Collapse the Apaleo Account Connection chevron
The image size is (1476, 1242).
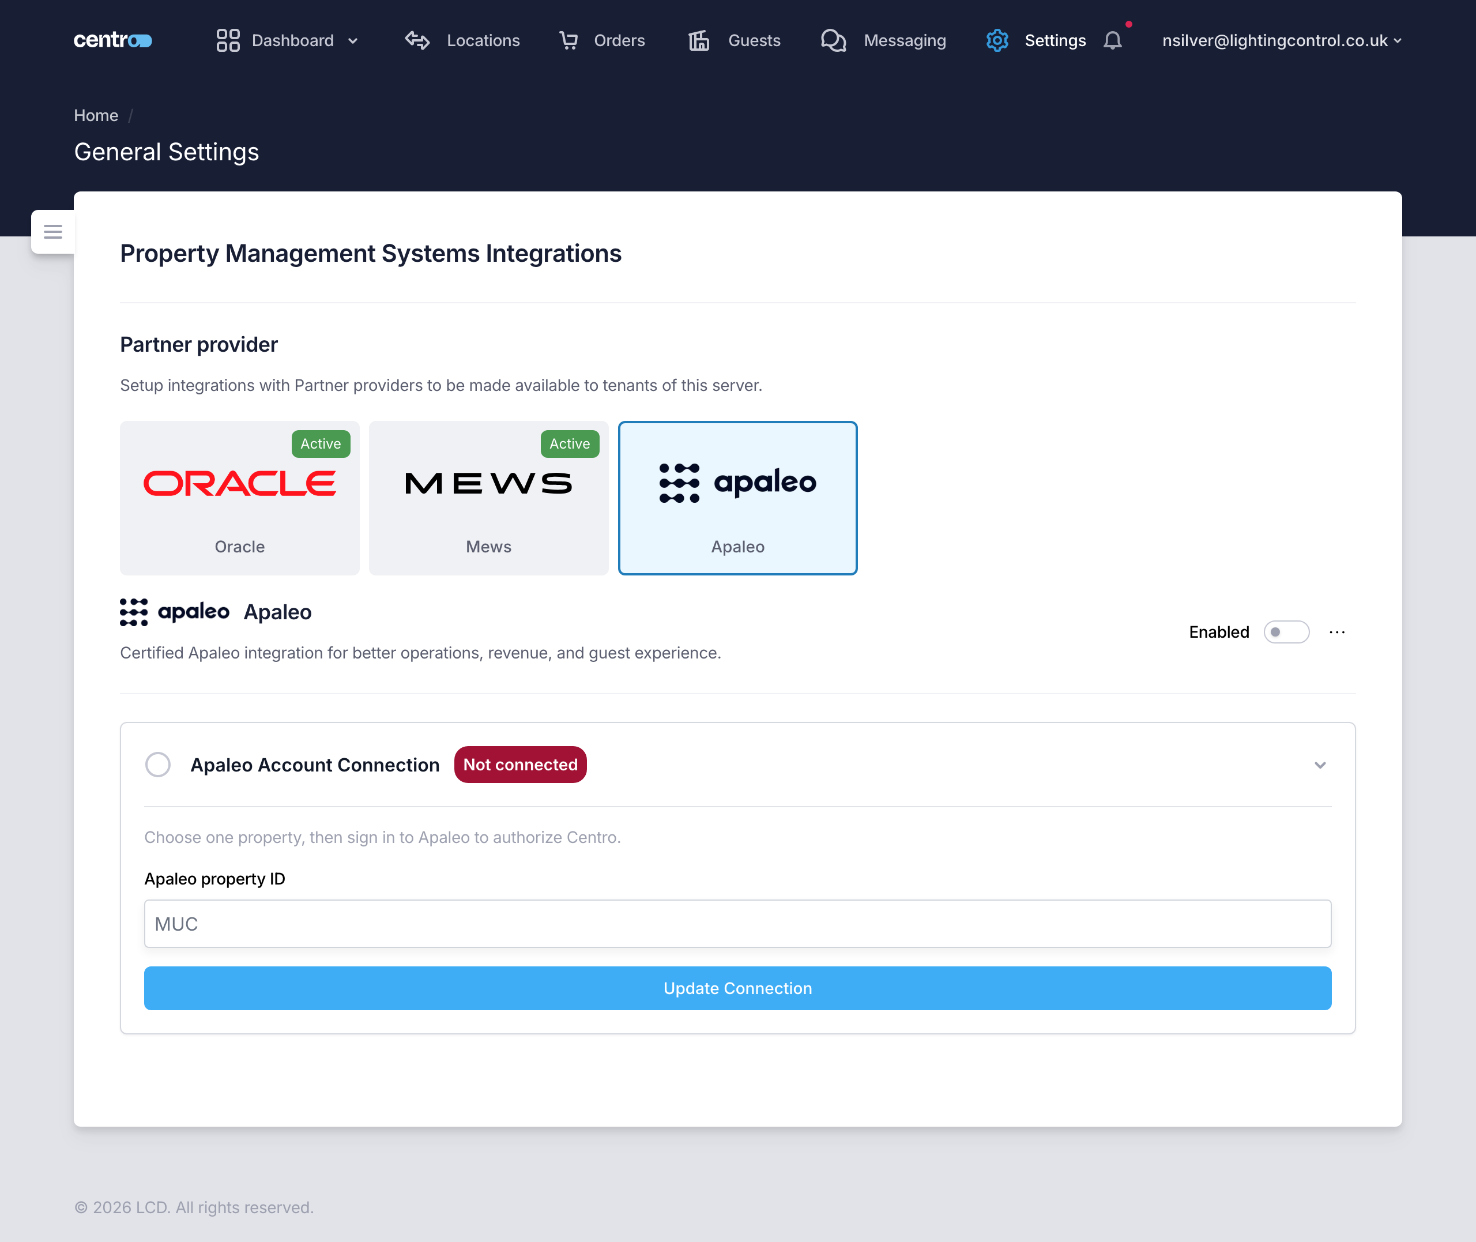click(1320, 765)
